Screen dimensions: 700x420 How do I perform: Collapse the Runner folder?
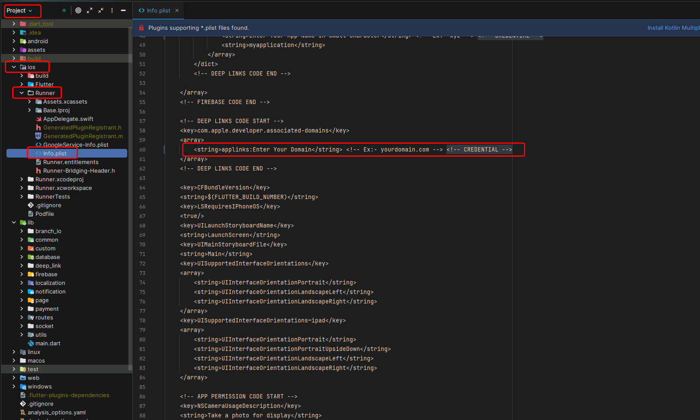(21, 93)
